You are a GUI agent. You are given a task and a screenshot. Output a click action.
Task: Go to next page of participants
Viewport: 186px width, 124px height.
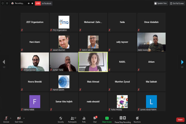(x=182, y=62)
